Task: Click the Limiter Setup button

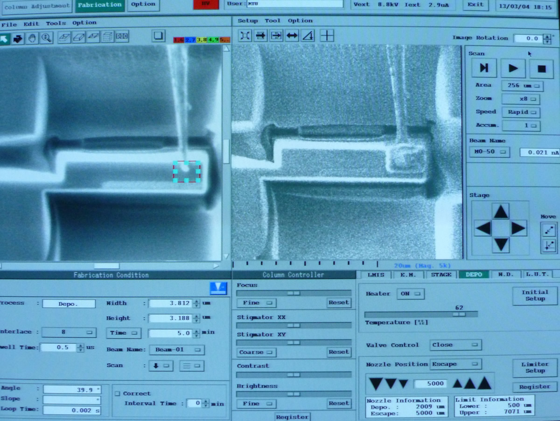Action: click(x=535, y=367)
